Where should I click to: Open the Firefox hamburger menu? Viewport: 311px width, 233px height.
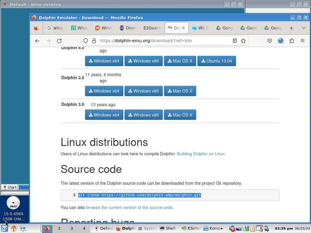pyautogui.click(x=302, y=41)
